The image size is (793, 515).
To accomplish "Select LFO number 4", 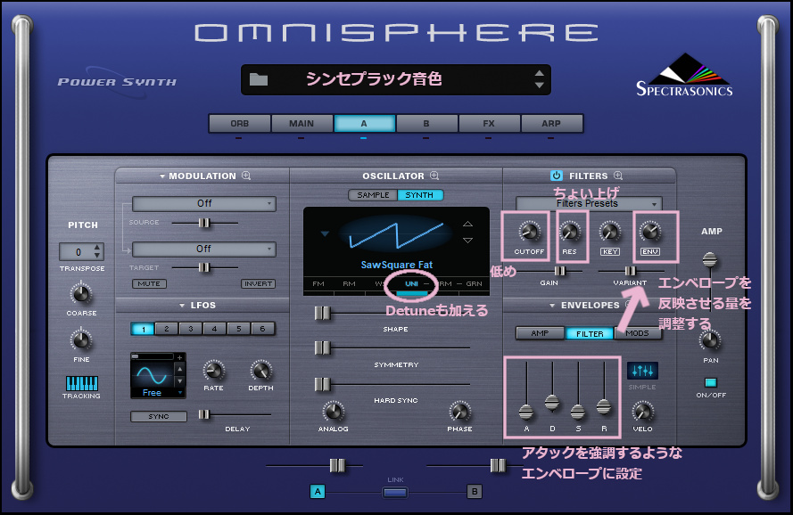I will coord(214,329).
